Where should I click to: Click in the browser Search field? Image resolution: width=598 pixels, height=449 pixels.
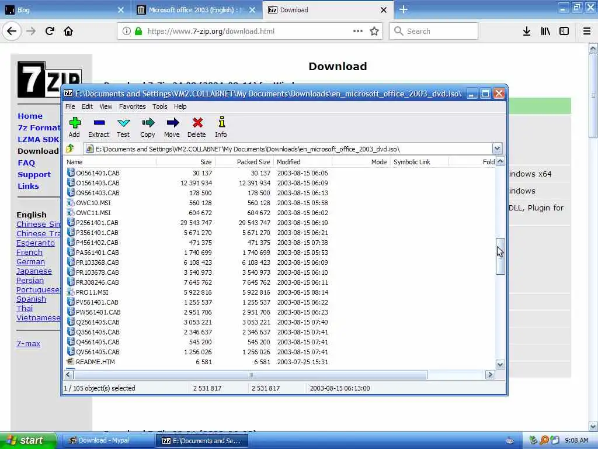click(433, 31)
